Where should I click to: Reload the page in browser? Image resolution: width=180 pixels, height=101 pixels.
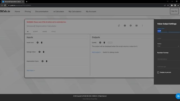5,5
